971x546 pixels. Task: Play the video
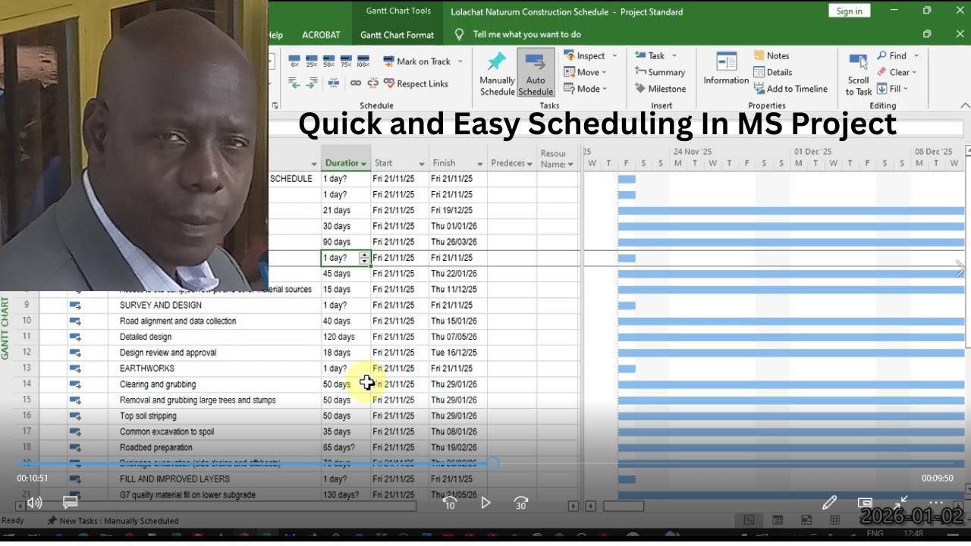click(x=485, y=502)
